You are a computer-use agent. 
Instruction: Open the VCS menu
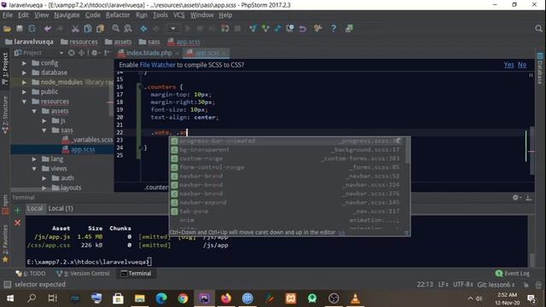[x=179, y=15]
